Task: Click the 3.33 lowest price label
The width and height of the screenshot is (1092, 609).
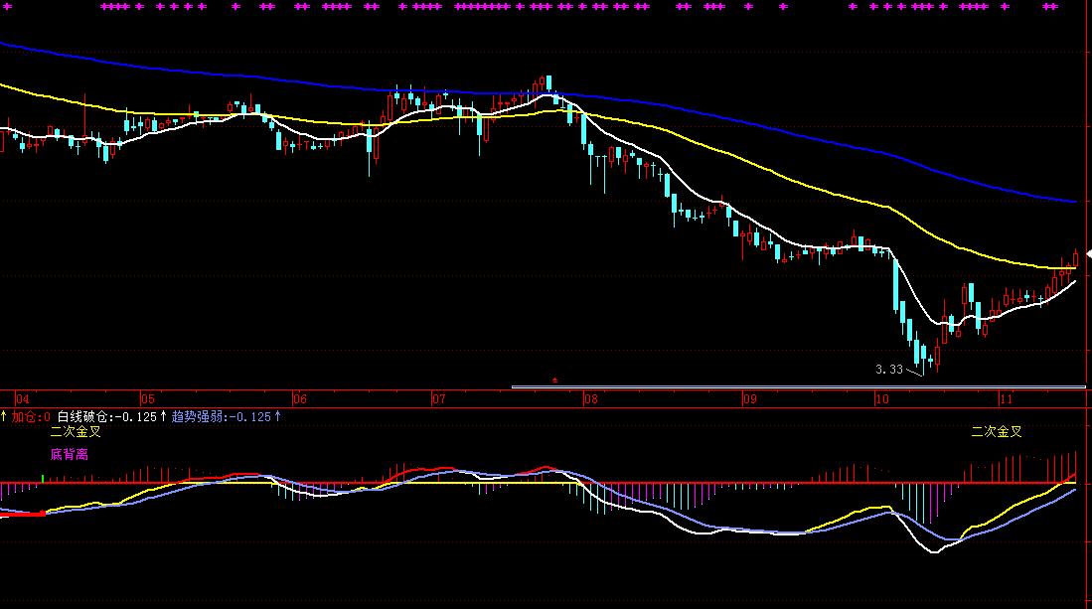Action: [x=888, y=369]
